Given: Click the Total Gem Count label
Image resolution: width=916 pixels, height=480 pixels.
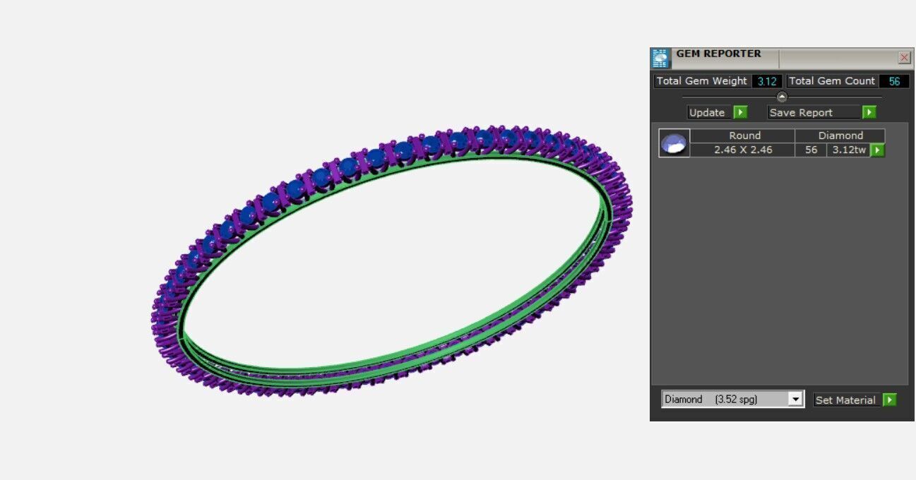Looking at the screenshot, I should click(832, 81).
